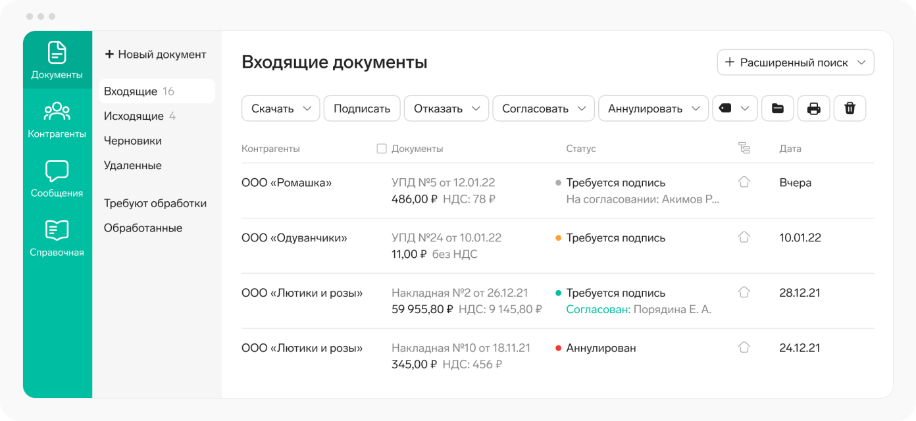
Task: Open document Накладная №2 от 26.12.21
Action: pyautogui.click(x=459, y=293)
